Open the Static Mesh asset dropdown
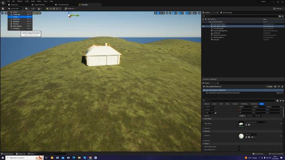 pyautogui.click(x=255, y=122)
